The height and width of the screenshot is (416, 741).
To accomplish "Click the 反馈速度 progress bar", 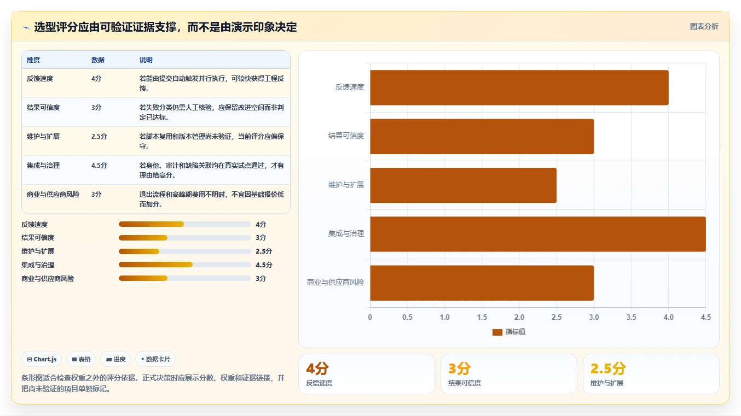I will click(185, 224).
